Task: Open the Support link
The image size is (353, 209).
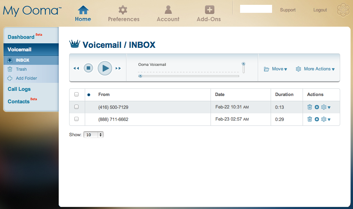Action: [288, 10]
